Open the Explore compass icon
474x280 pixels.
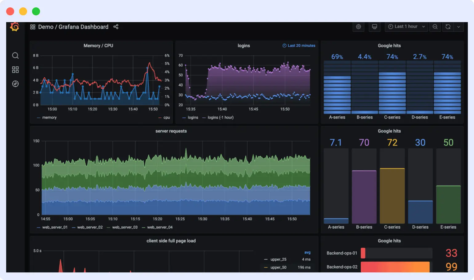coord(15,84)
